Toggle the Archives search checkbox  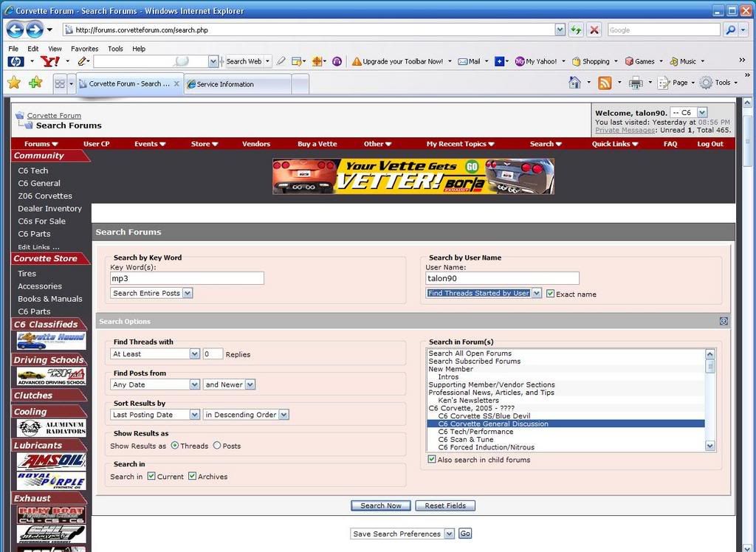[193, 476]
